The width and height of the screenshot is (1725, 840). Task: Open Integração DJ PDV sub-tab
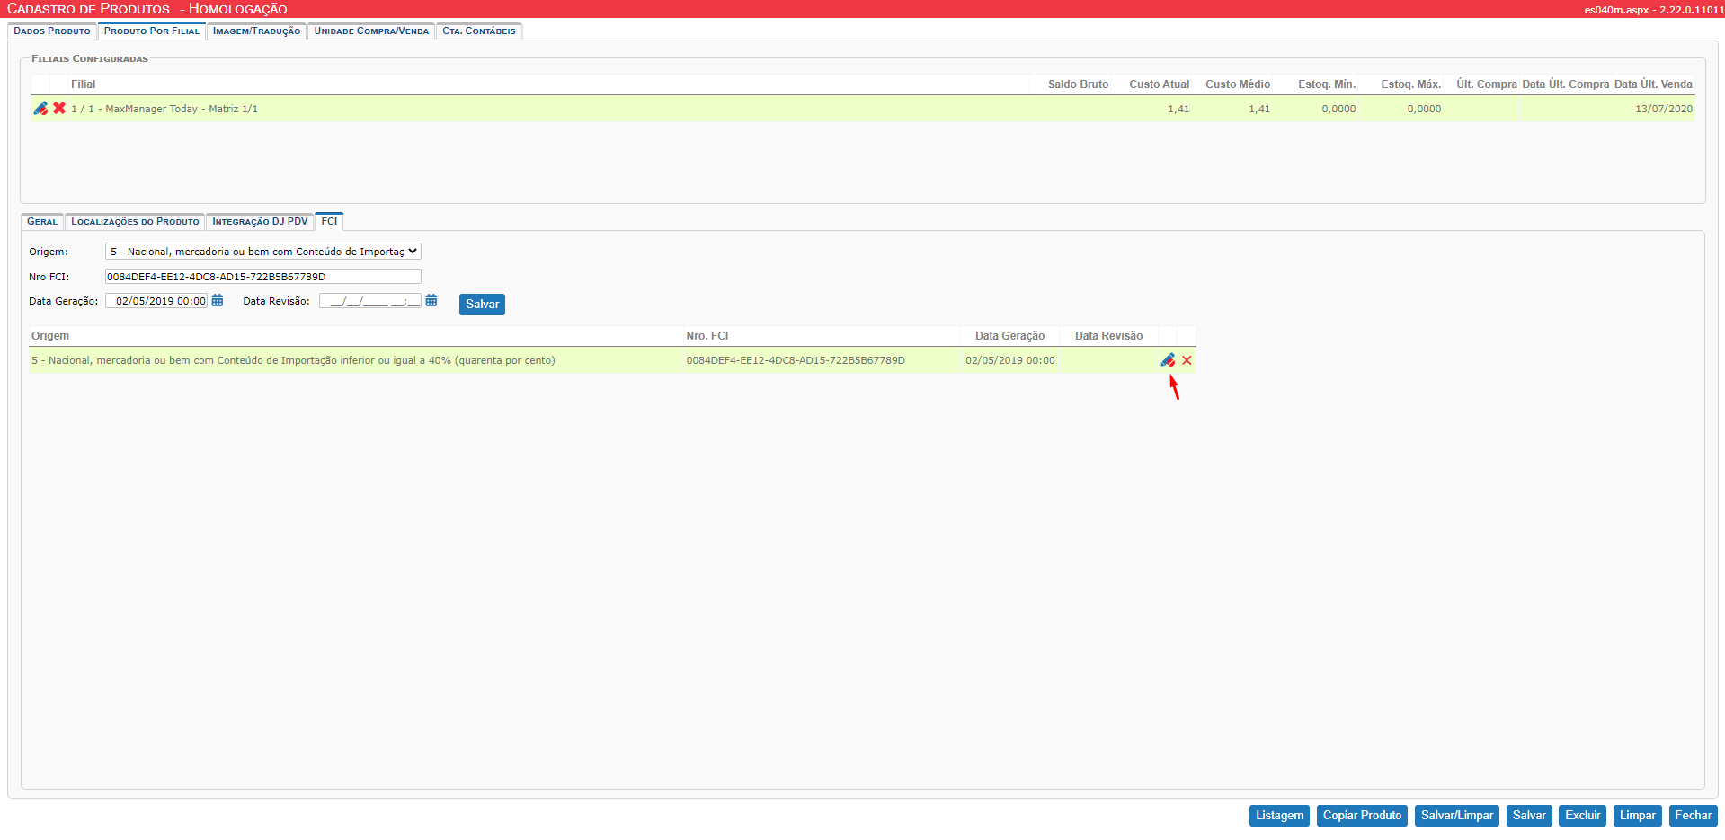pos(260,221)
